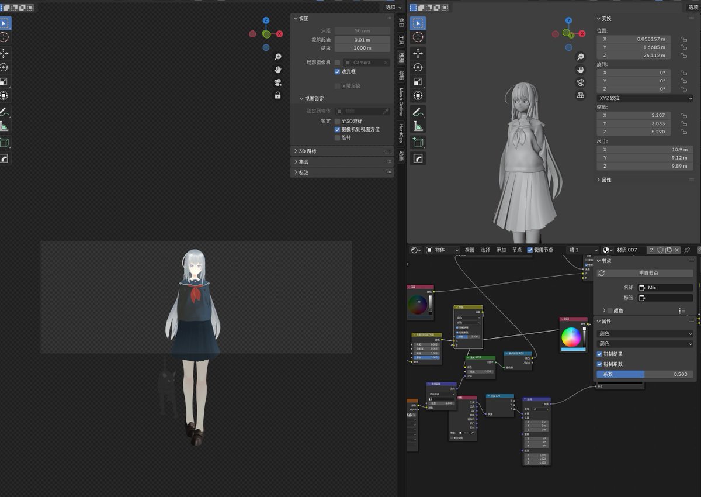
Task: Toggle the 使用节点 checkbox
Action: 530,250
